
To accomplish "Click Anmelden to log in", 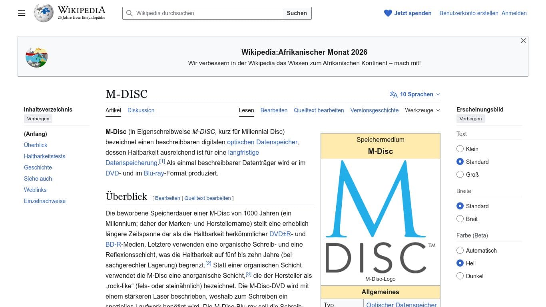I will pos(514,13).
